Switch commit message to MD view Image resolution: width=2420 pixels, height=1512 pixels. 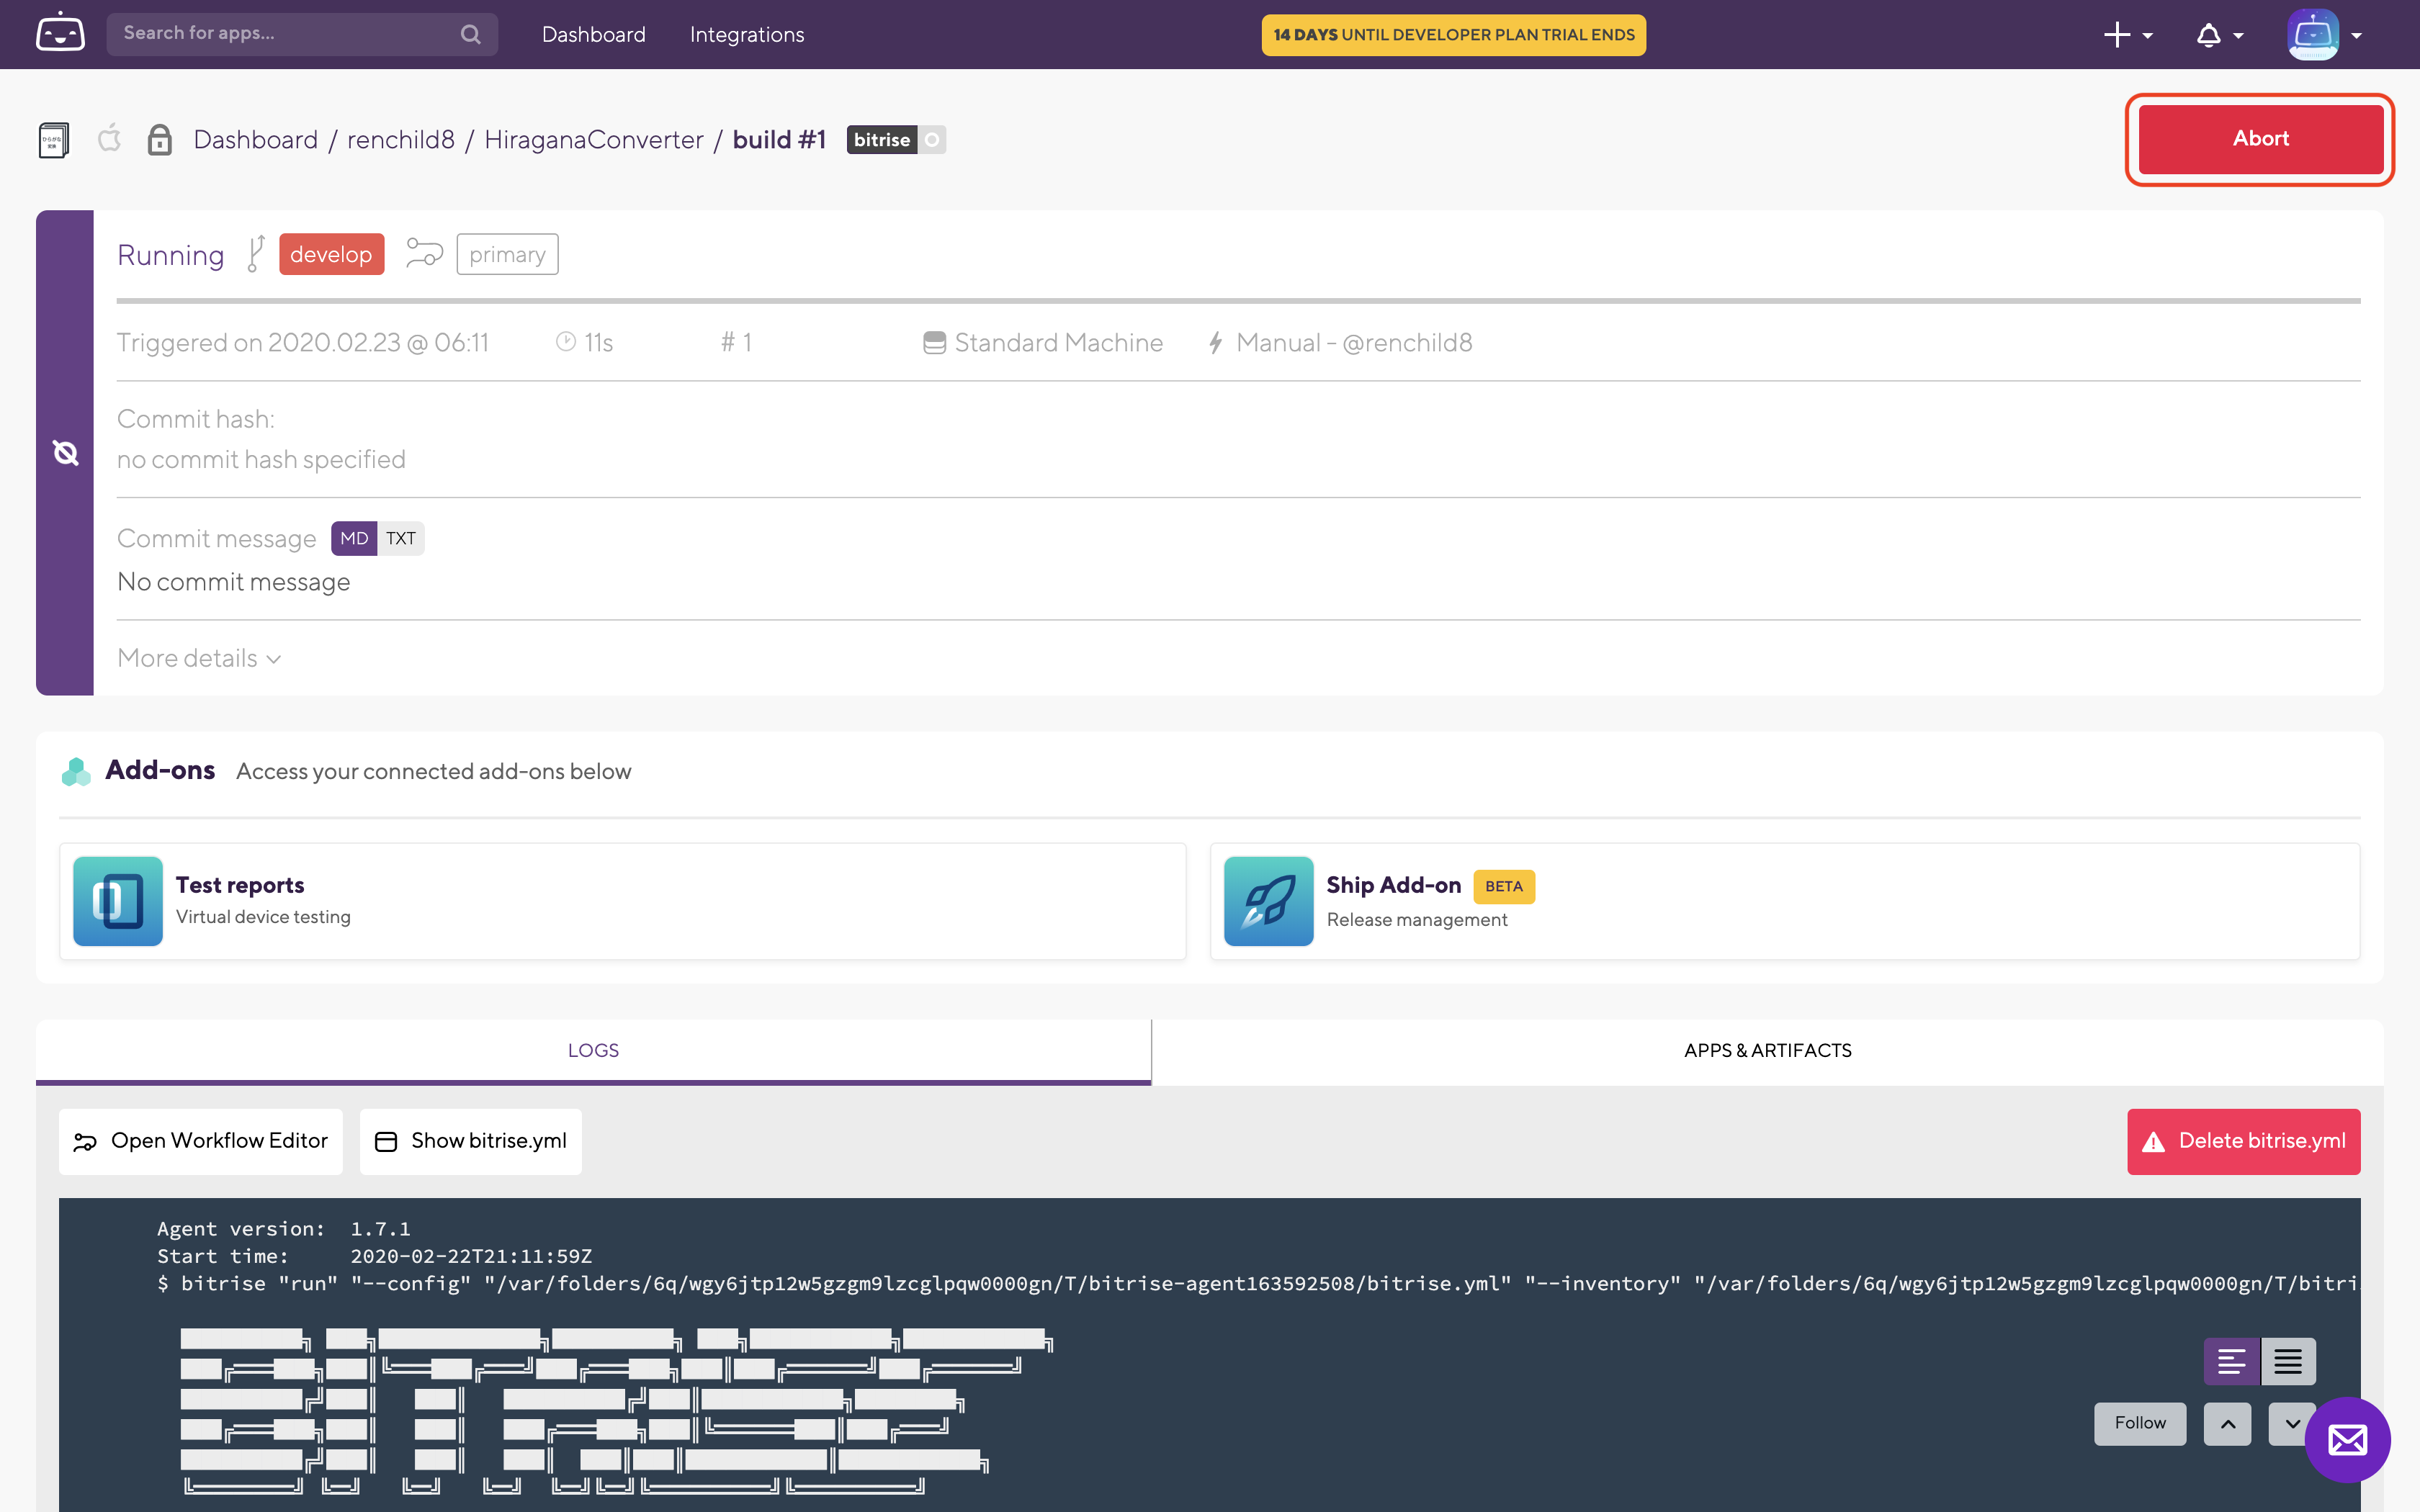pyautogui.click(x=354, y=538)
